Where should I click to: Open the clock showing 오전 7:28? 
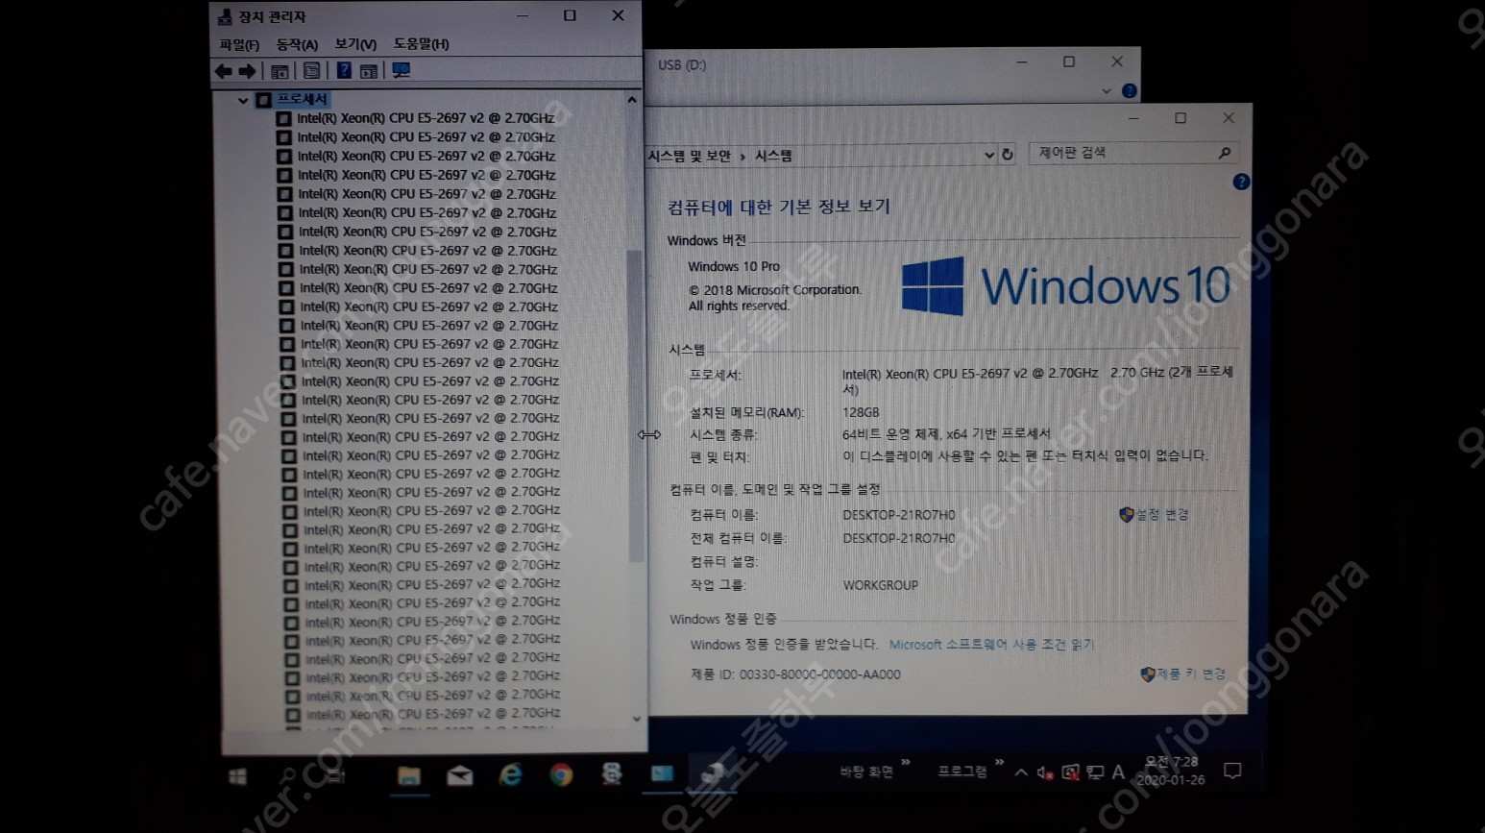[x=1170, y=771]
